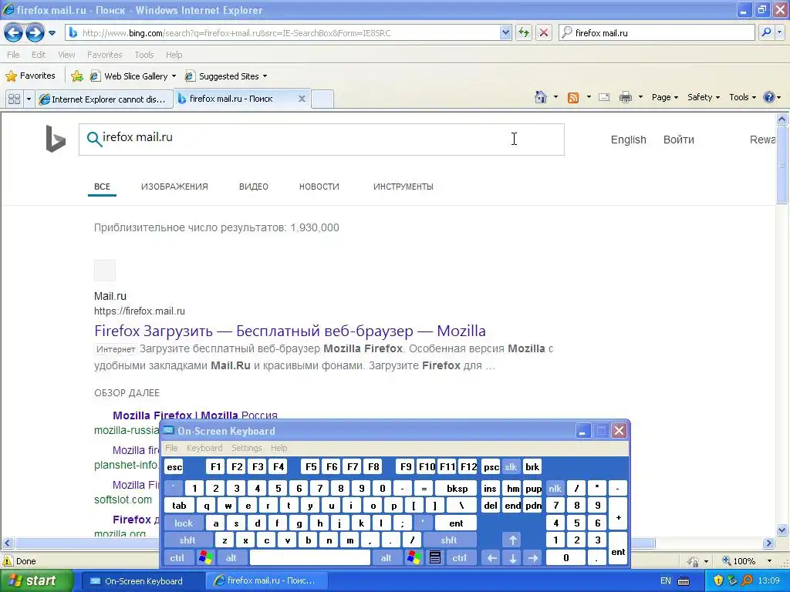The image size is (790, 592).
Task: Refresh the page using the green arrows icon
Action: tap(524, 32)
